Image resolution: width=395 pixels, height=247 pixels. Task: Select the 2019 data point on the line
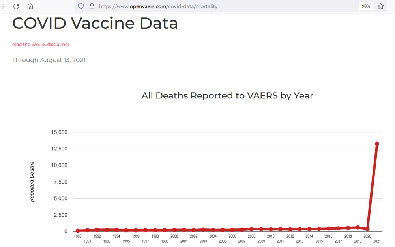point(358,227)
